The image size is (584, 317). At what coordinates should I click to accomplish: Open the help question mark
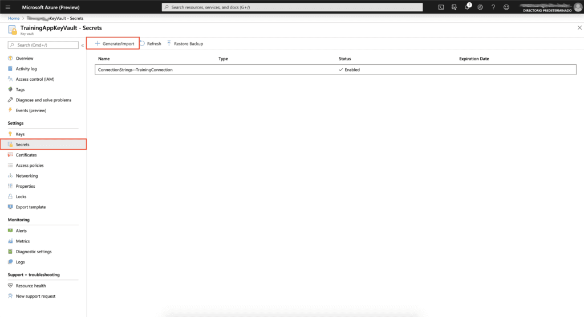point(493,7)
